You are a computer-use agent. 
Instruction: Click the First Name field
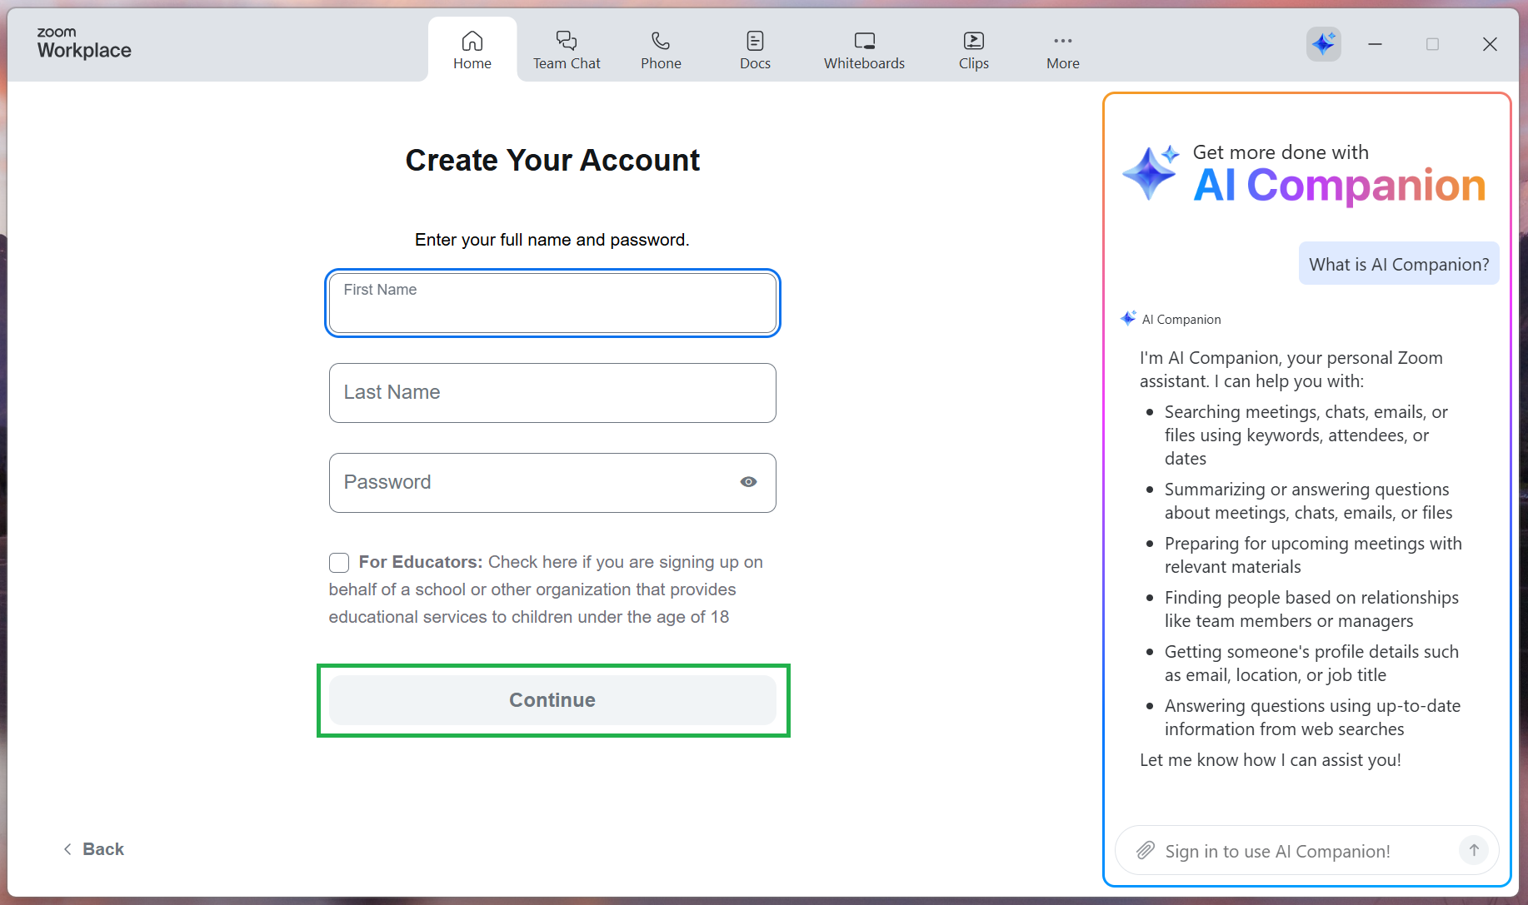coord(552,303)
